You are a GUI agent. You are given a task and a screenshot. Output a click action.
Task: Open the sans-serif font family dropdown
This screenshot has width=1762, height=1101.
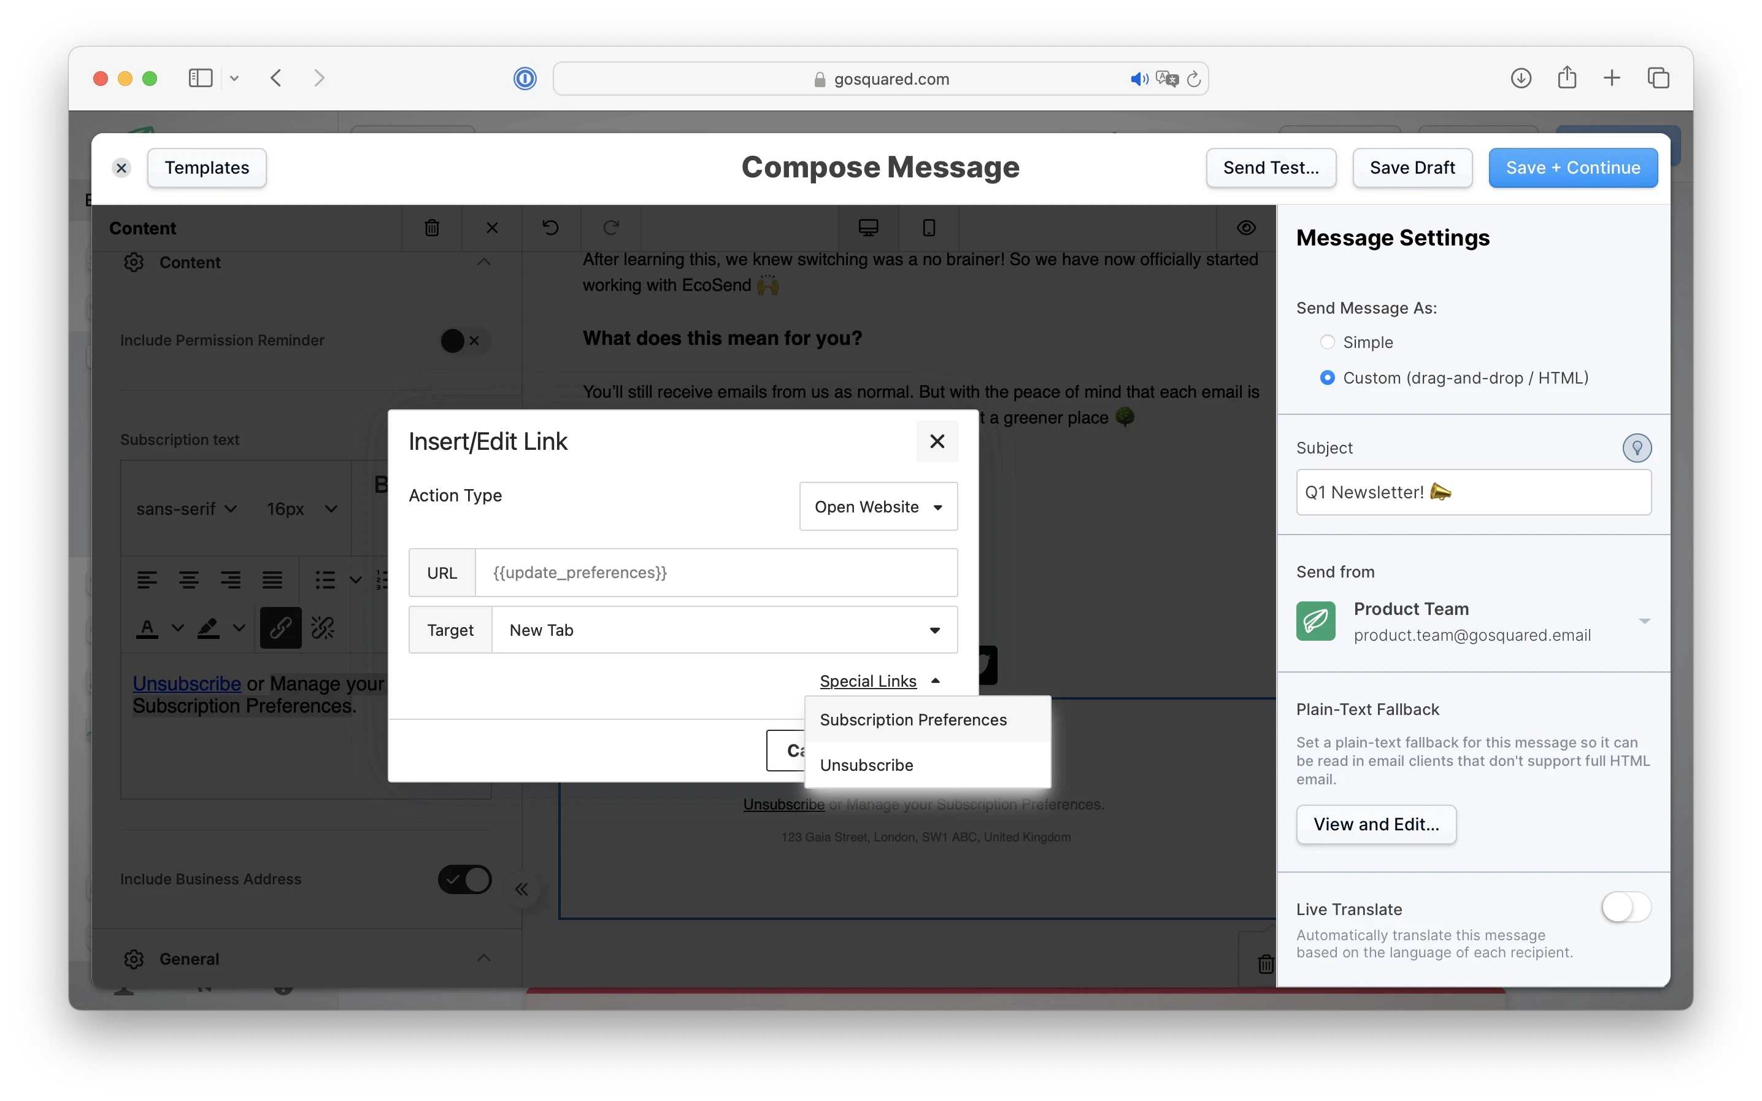[x=187, y=508]
